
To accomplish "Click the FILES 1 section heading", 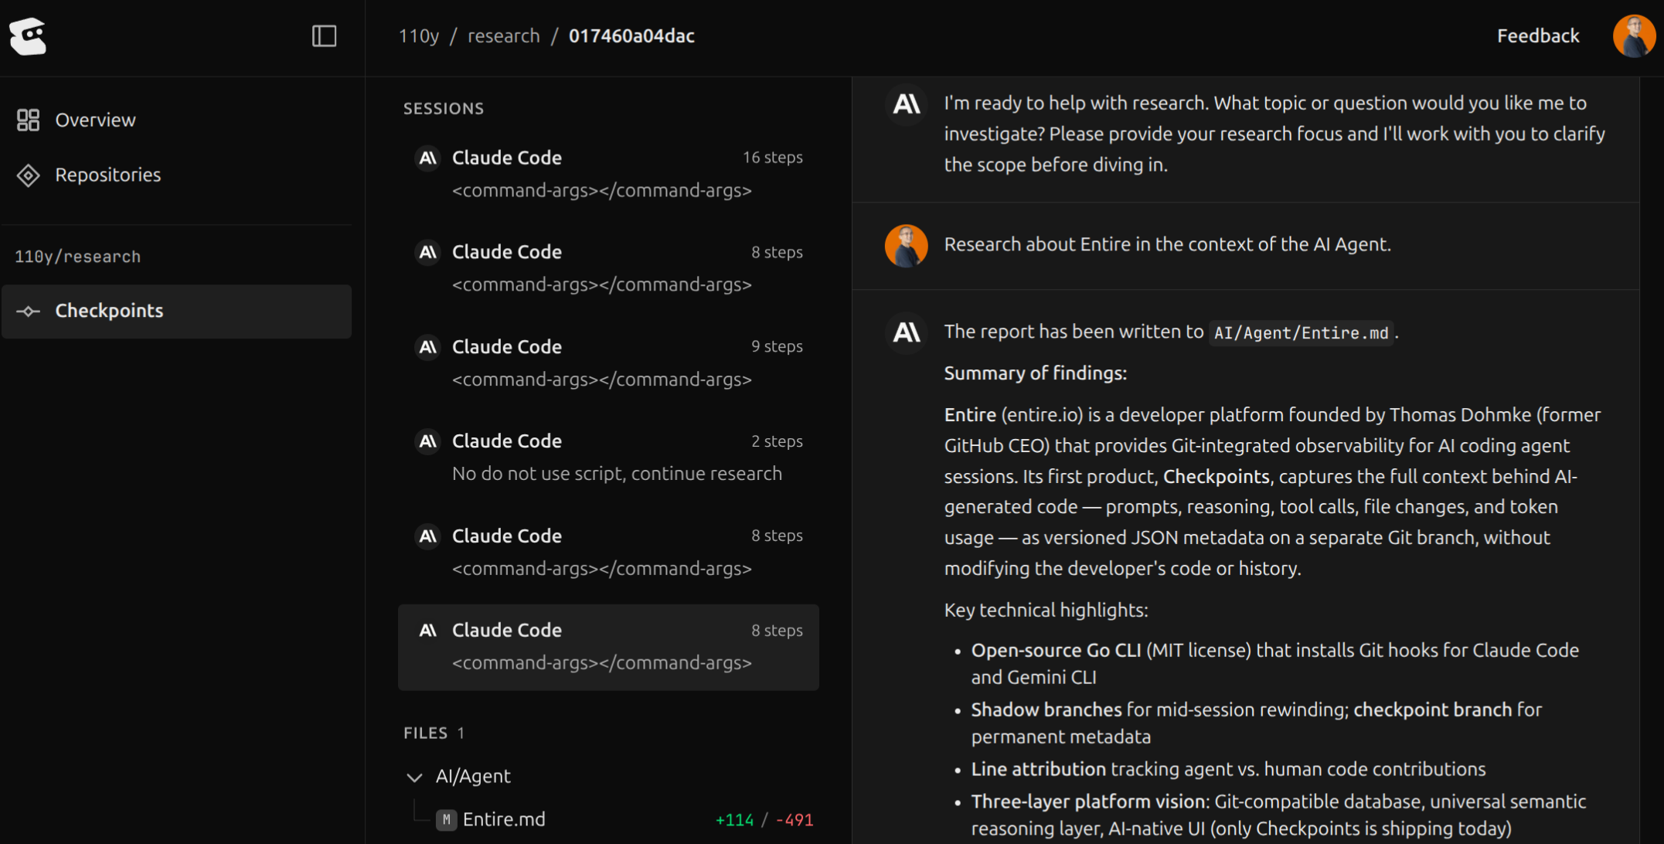I will coord(434,733).
